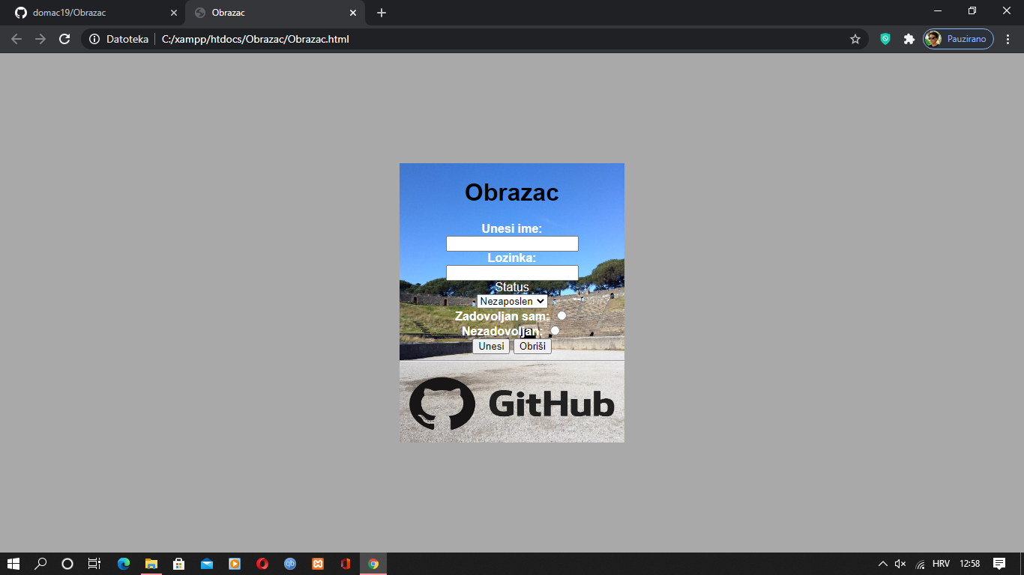The image size is (1024, 575).
Task: Switch the HRV keyboard language
Action: click(941, 564)
